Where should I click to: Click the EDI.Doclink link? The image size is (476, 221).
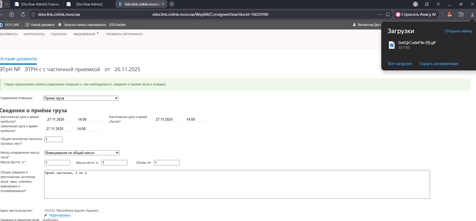[x=118, y=25]
